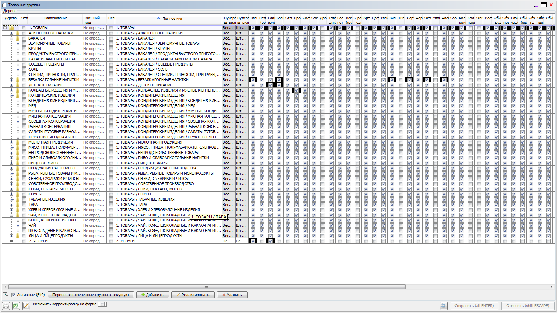Viewport: 557px width, 313px height.
Task: Click the print icon at bottom left
Action: 6,306
